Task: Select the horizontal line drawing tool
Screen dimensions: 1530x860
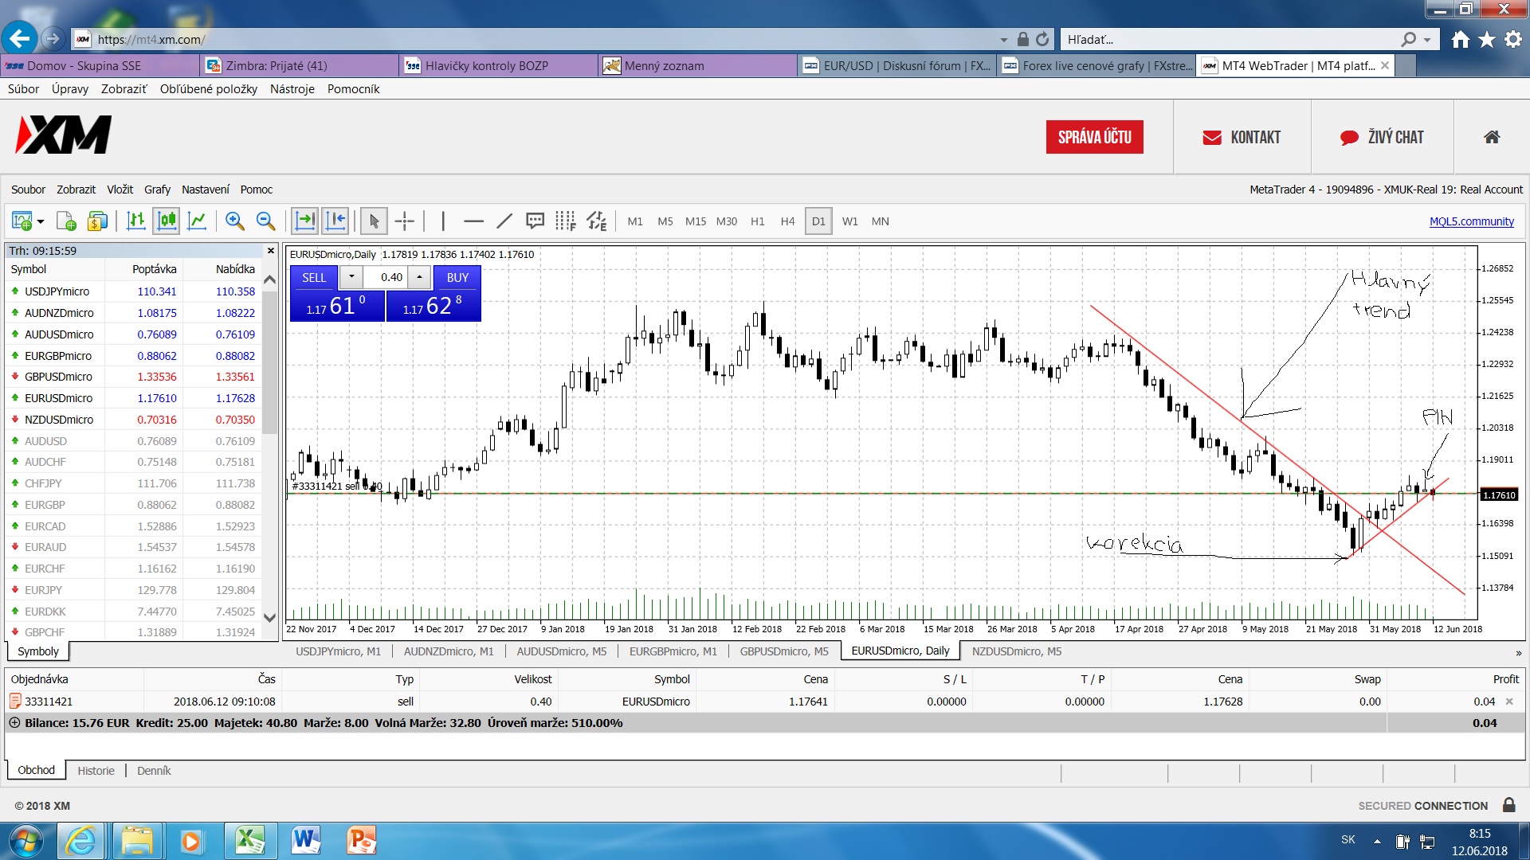Action: (473, 221)
